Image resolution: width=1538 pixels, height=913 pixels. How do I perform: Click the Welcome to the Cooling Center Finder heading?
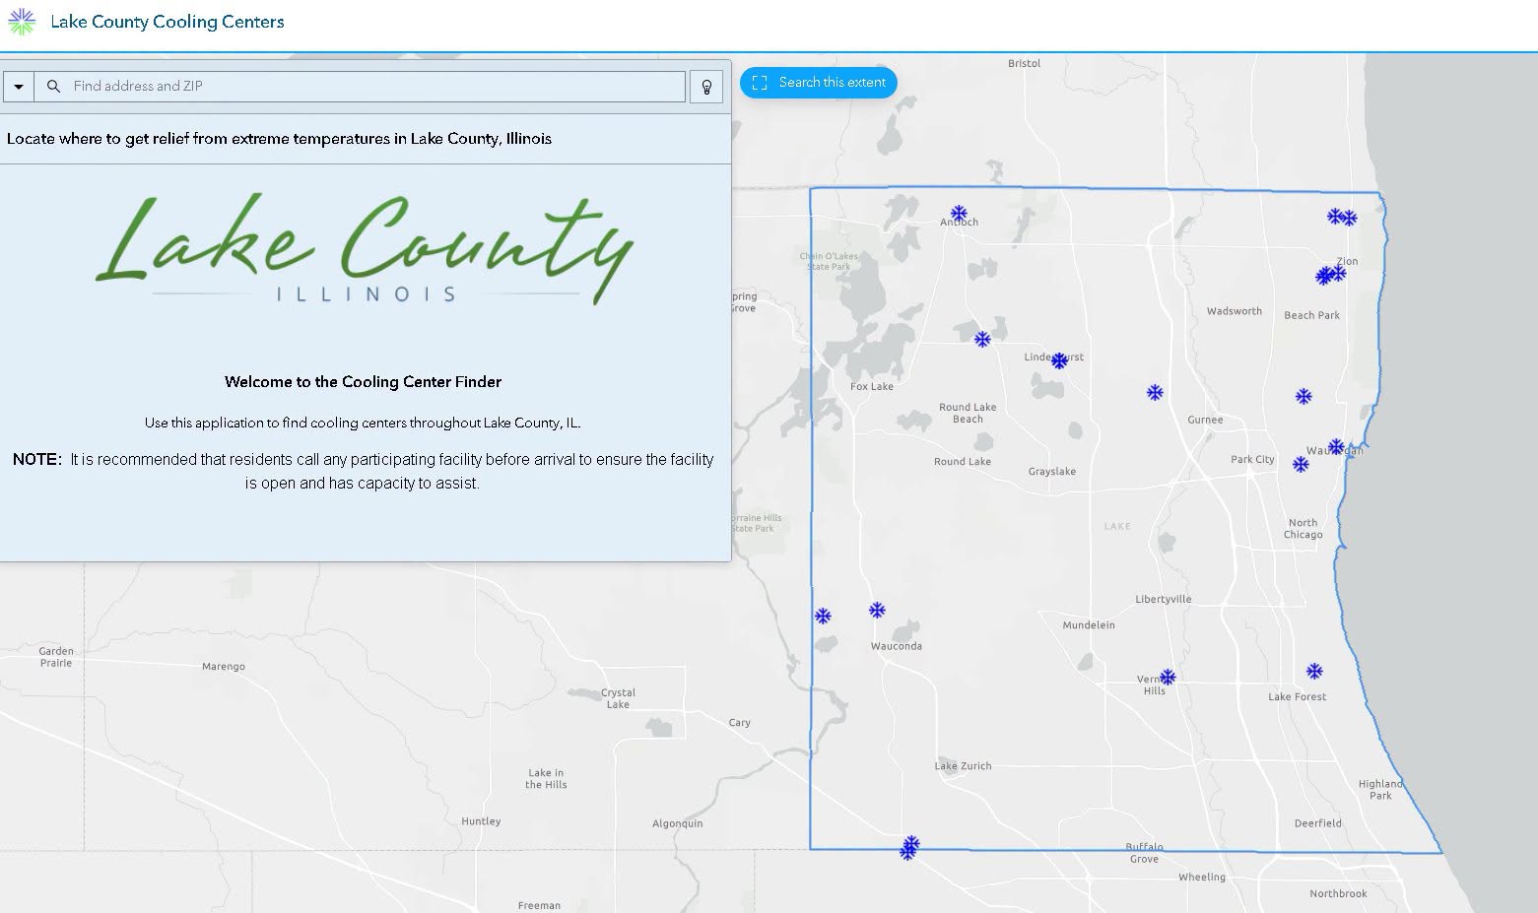[x=363, y=382]
